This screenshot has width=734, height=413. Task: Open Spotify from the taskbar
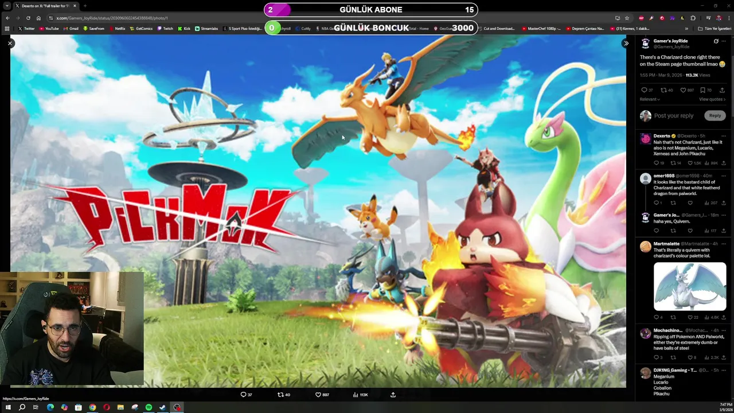pyautogui.click(x=149, y=407)
